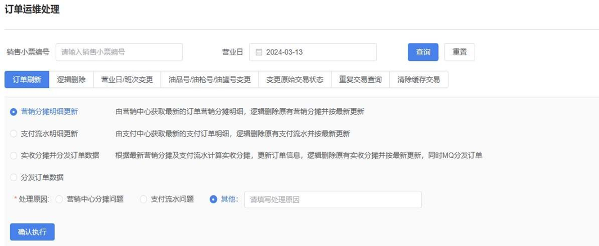Image resolution: width=599 pixels, height=246 pixels.
Task: Switch to 营业日/班次变更 tab
Action: [x=127, y=79]
